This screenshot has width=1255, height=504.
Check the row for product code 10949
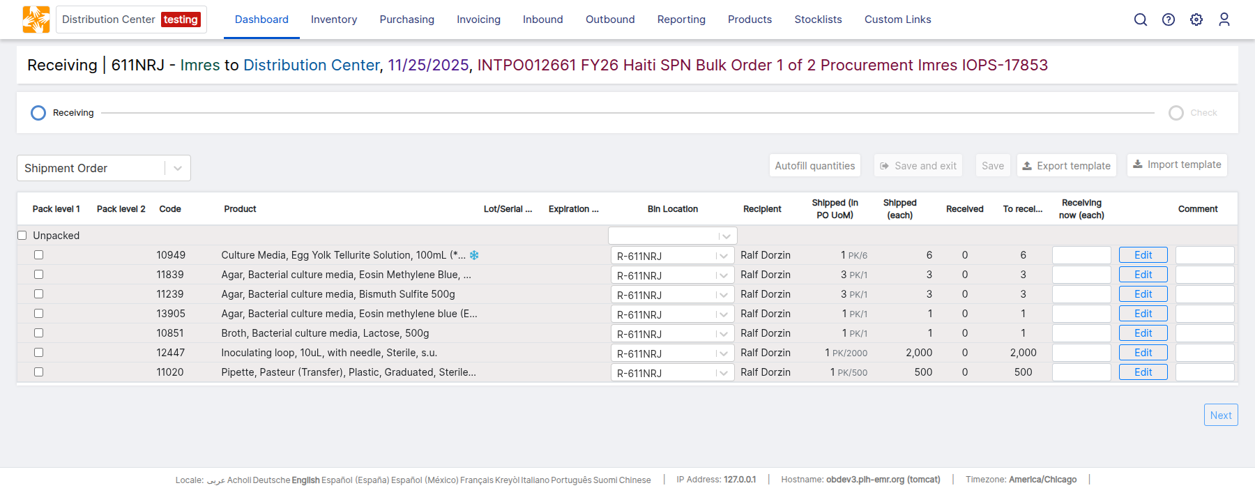pyautogui.click(x=39, y=255)
